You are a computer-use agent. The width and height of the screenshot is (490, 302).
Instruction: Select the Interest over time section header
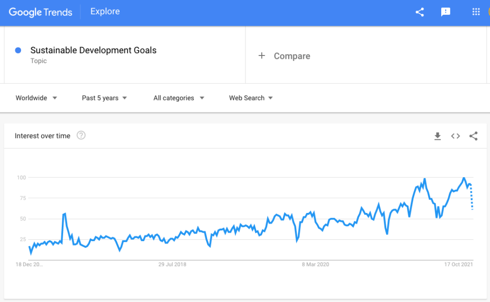point(43,135)
